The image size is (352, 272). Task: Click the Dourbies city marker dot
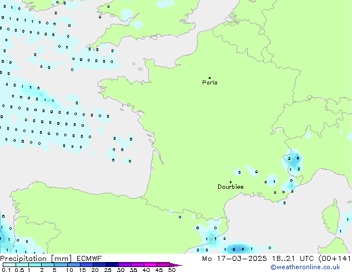click(x=230, y=182)
